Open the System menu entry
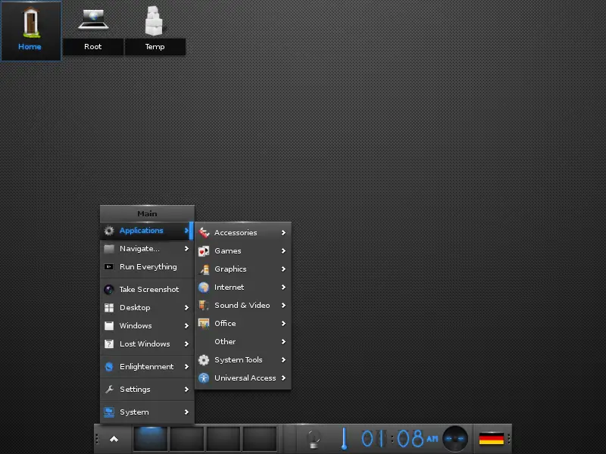This screenshot has width=606, height=454. tap(147, 412)
